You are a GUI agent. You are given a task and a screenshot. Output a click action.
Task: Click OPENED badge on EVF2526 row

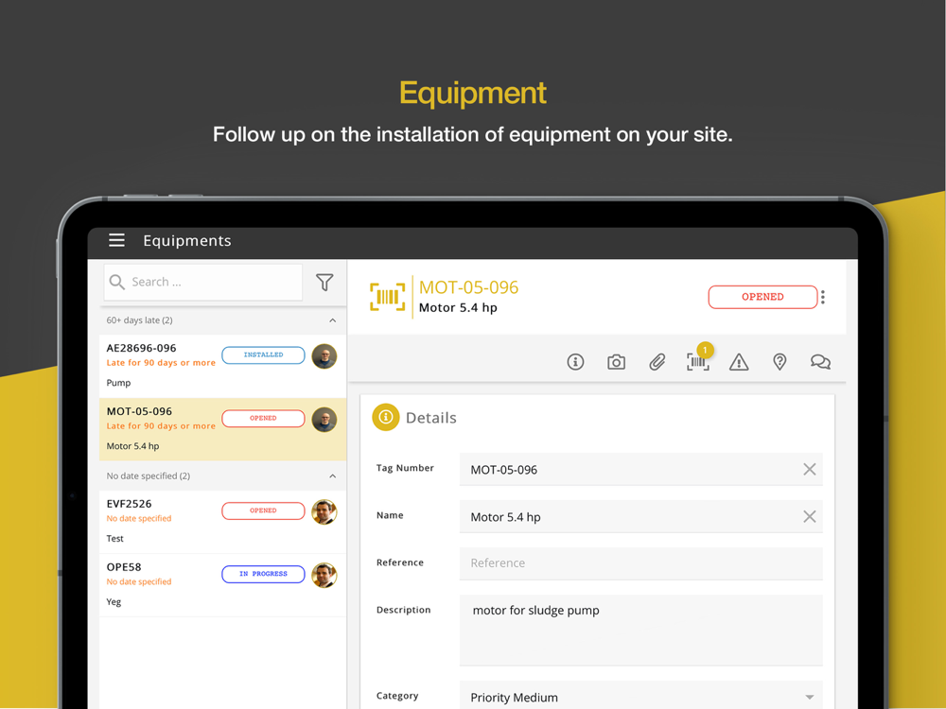(263, 510)
